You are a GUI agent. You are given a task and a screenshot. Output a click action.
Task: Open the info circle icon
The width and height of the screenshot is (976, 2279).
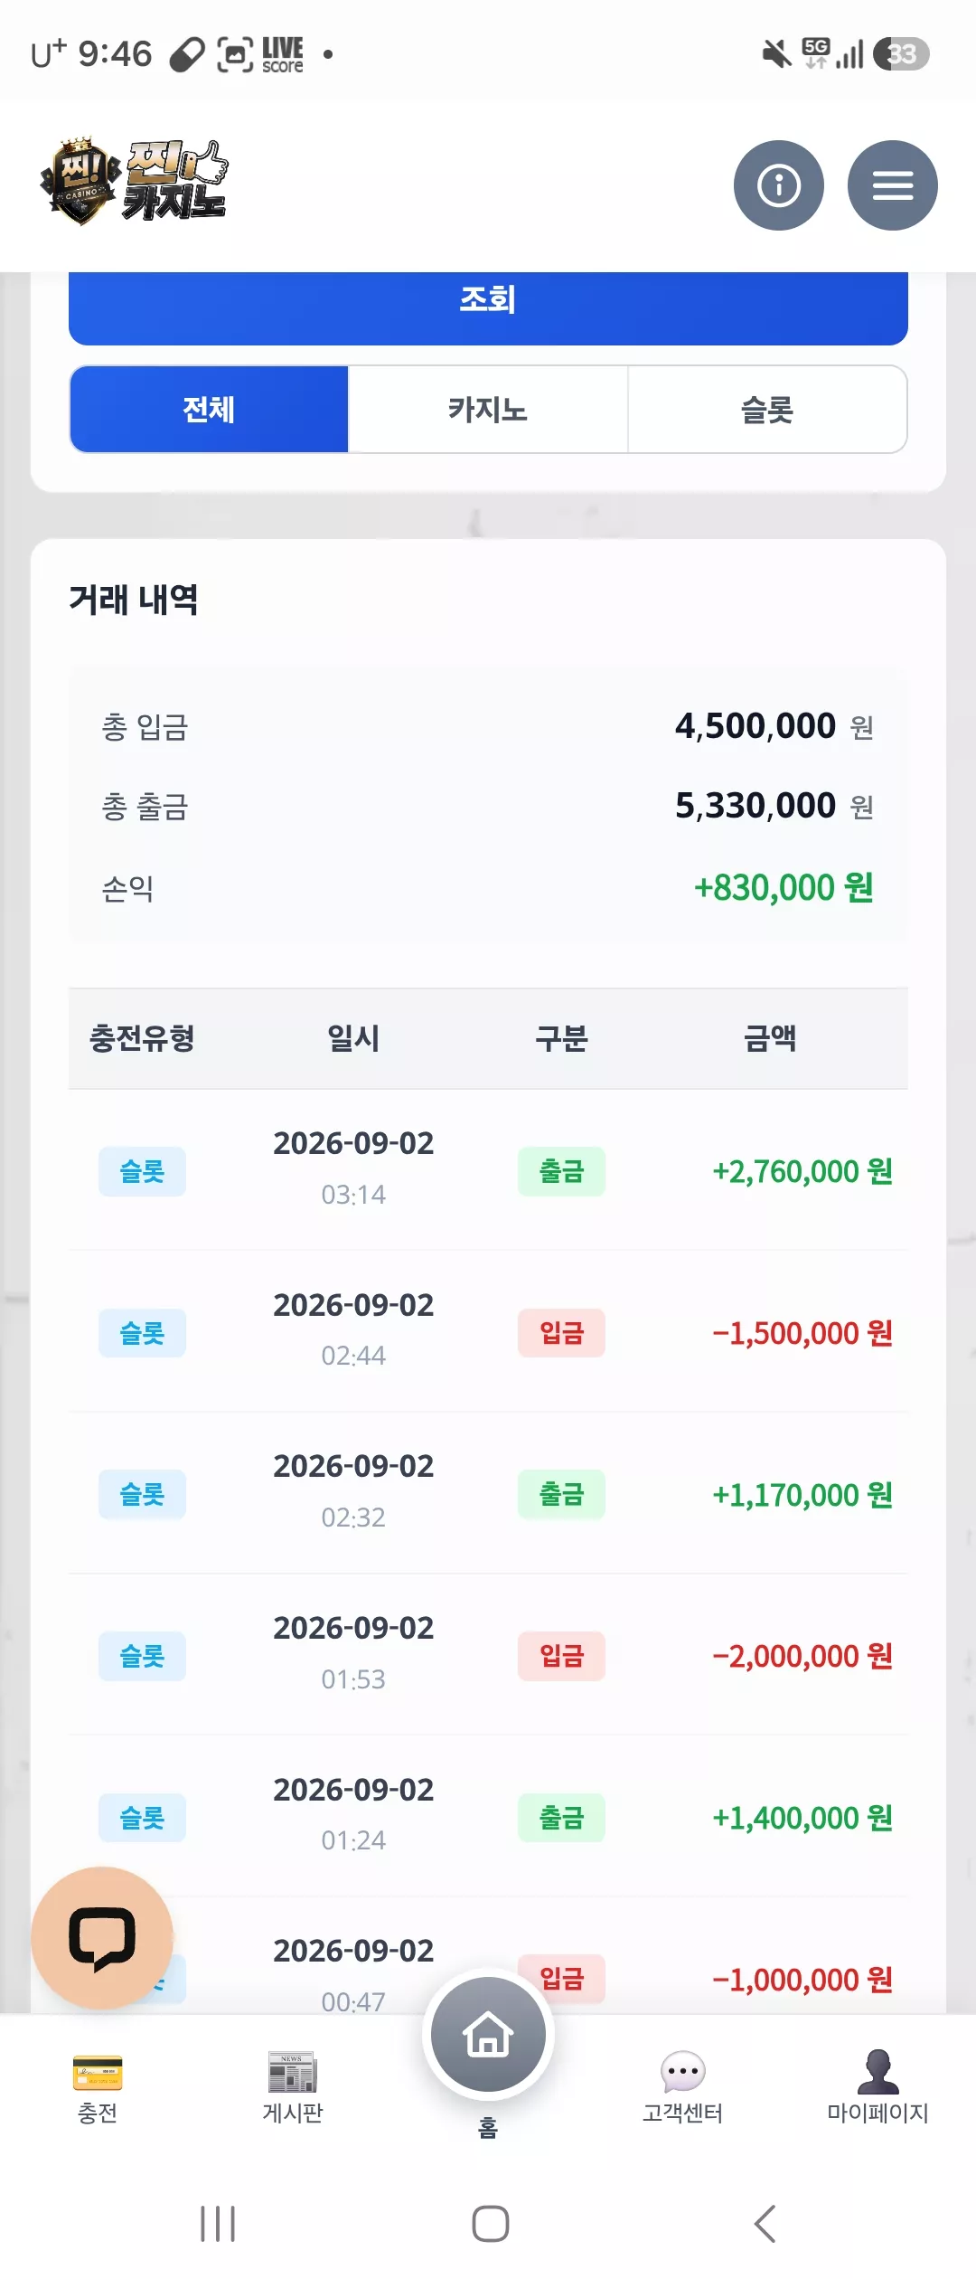point(778,185)
